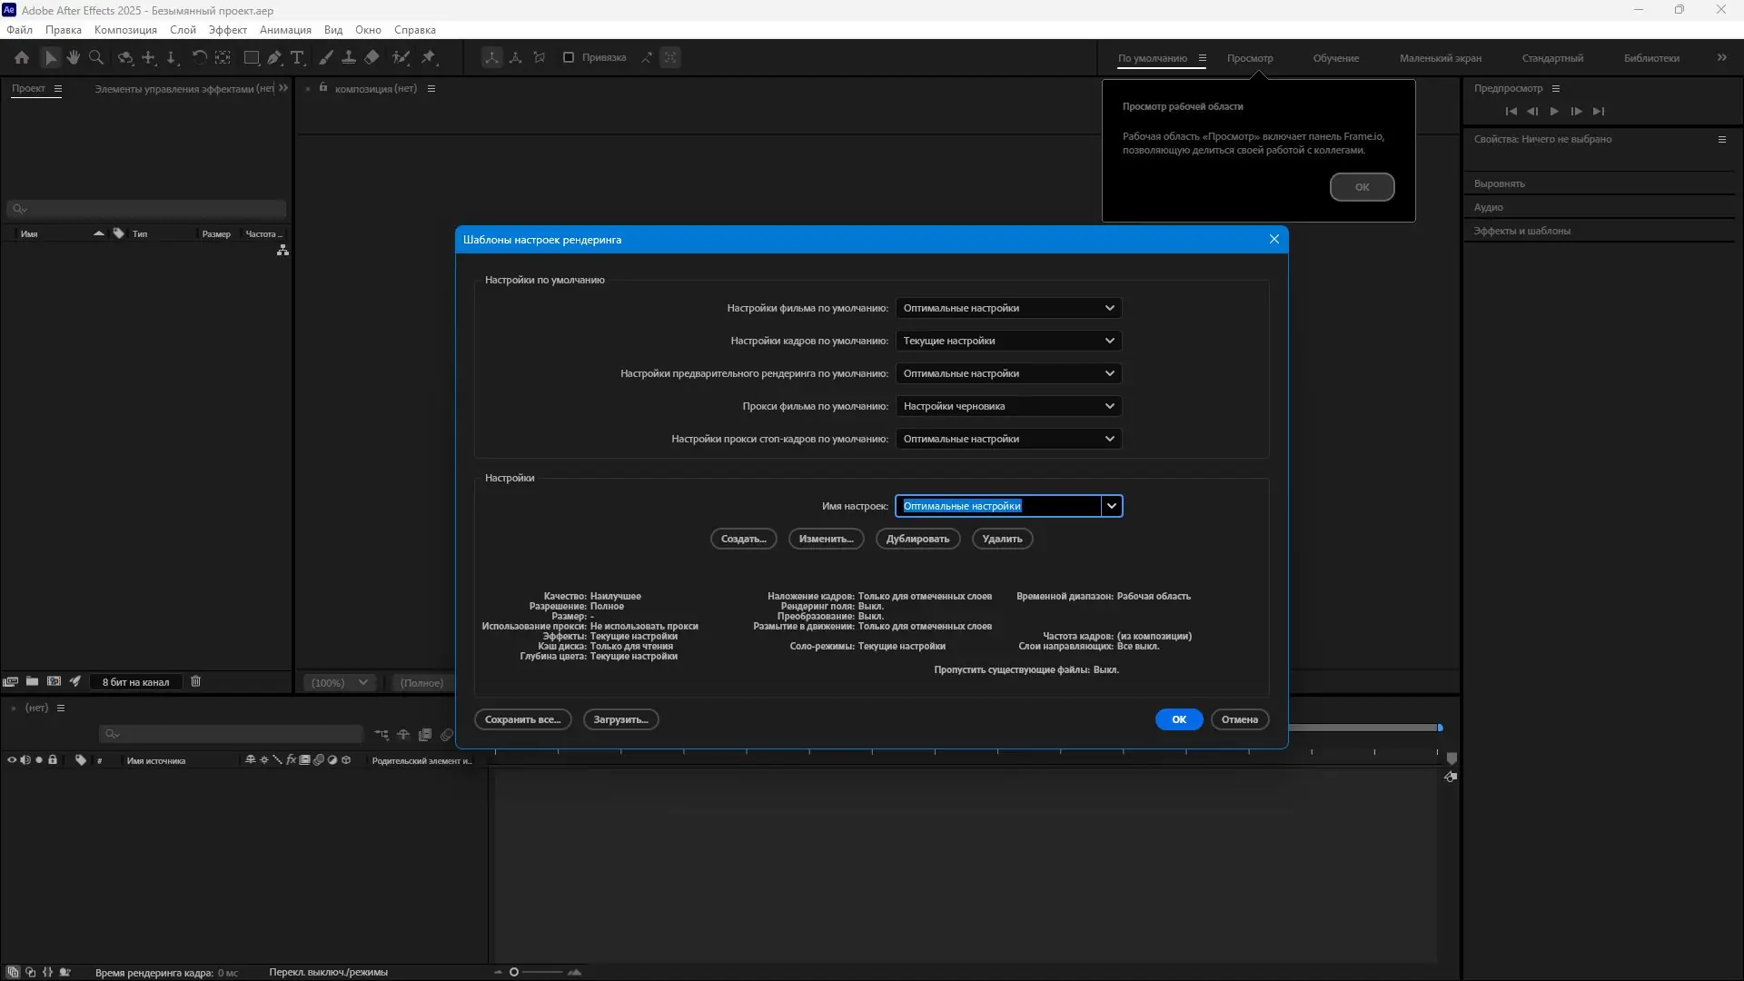Select the Puppet Pin tool
The width and height of the screenshot is (1744, 981).
coord(429,57)
